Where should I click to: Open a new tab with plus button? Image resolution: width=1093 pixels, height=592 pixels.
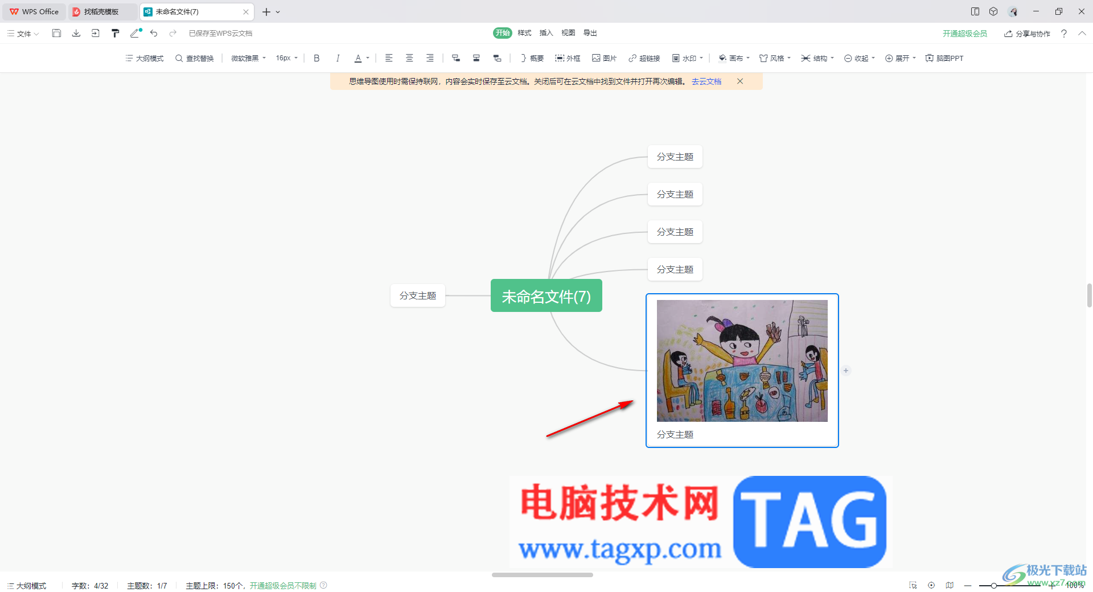[x=266, y=11]
